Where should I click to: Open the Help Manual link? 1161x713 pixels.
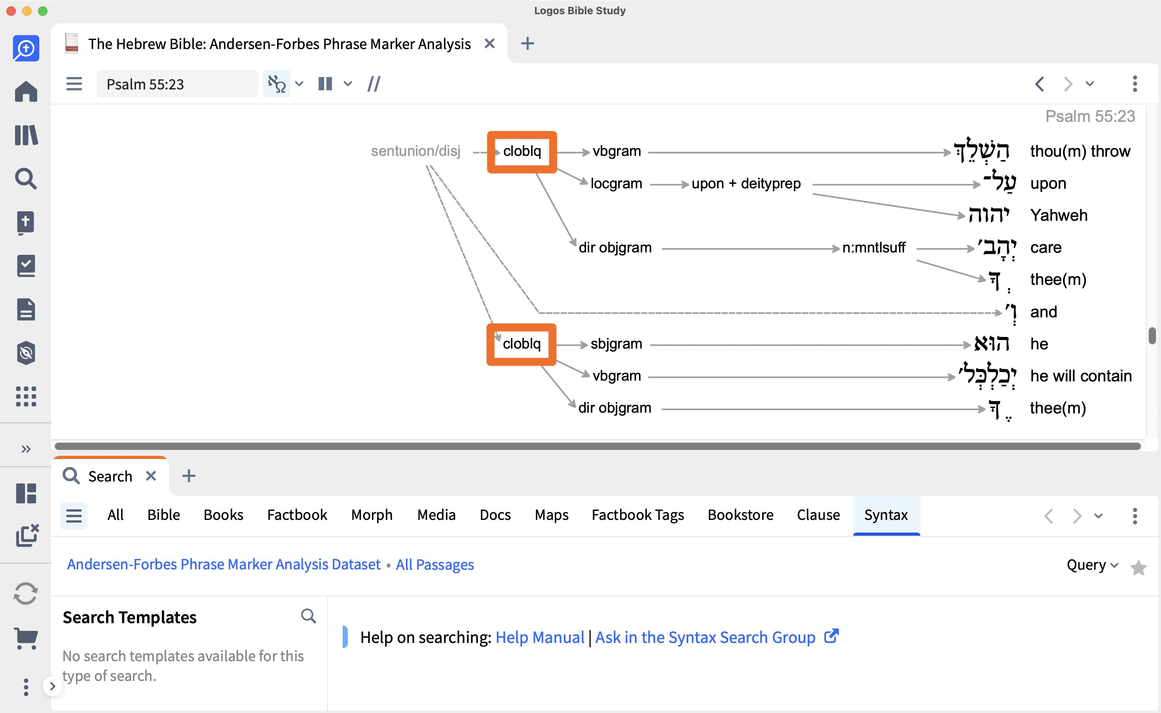click(x=539, y=637)
